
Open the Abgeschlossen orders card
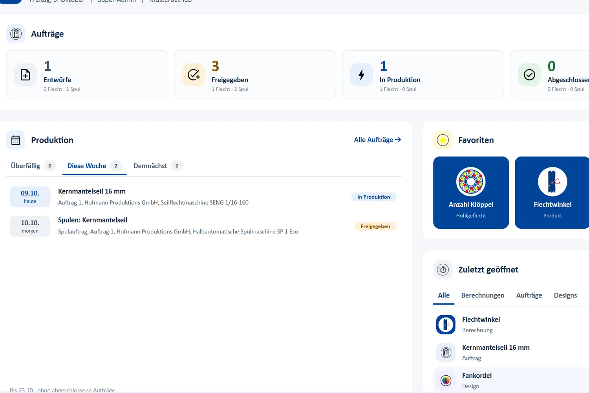pos(550,75)
